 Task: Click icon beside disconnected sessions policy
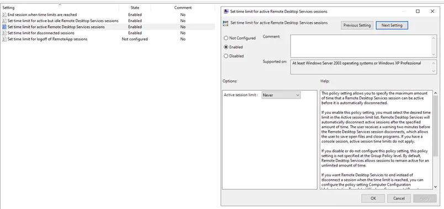pyautogui.click(x=4, y=33)
